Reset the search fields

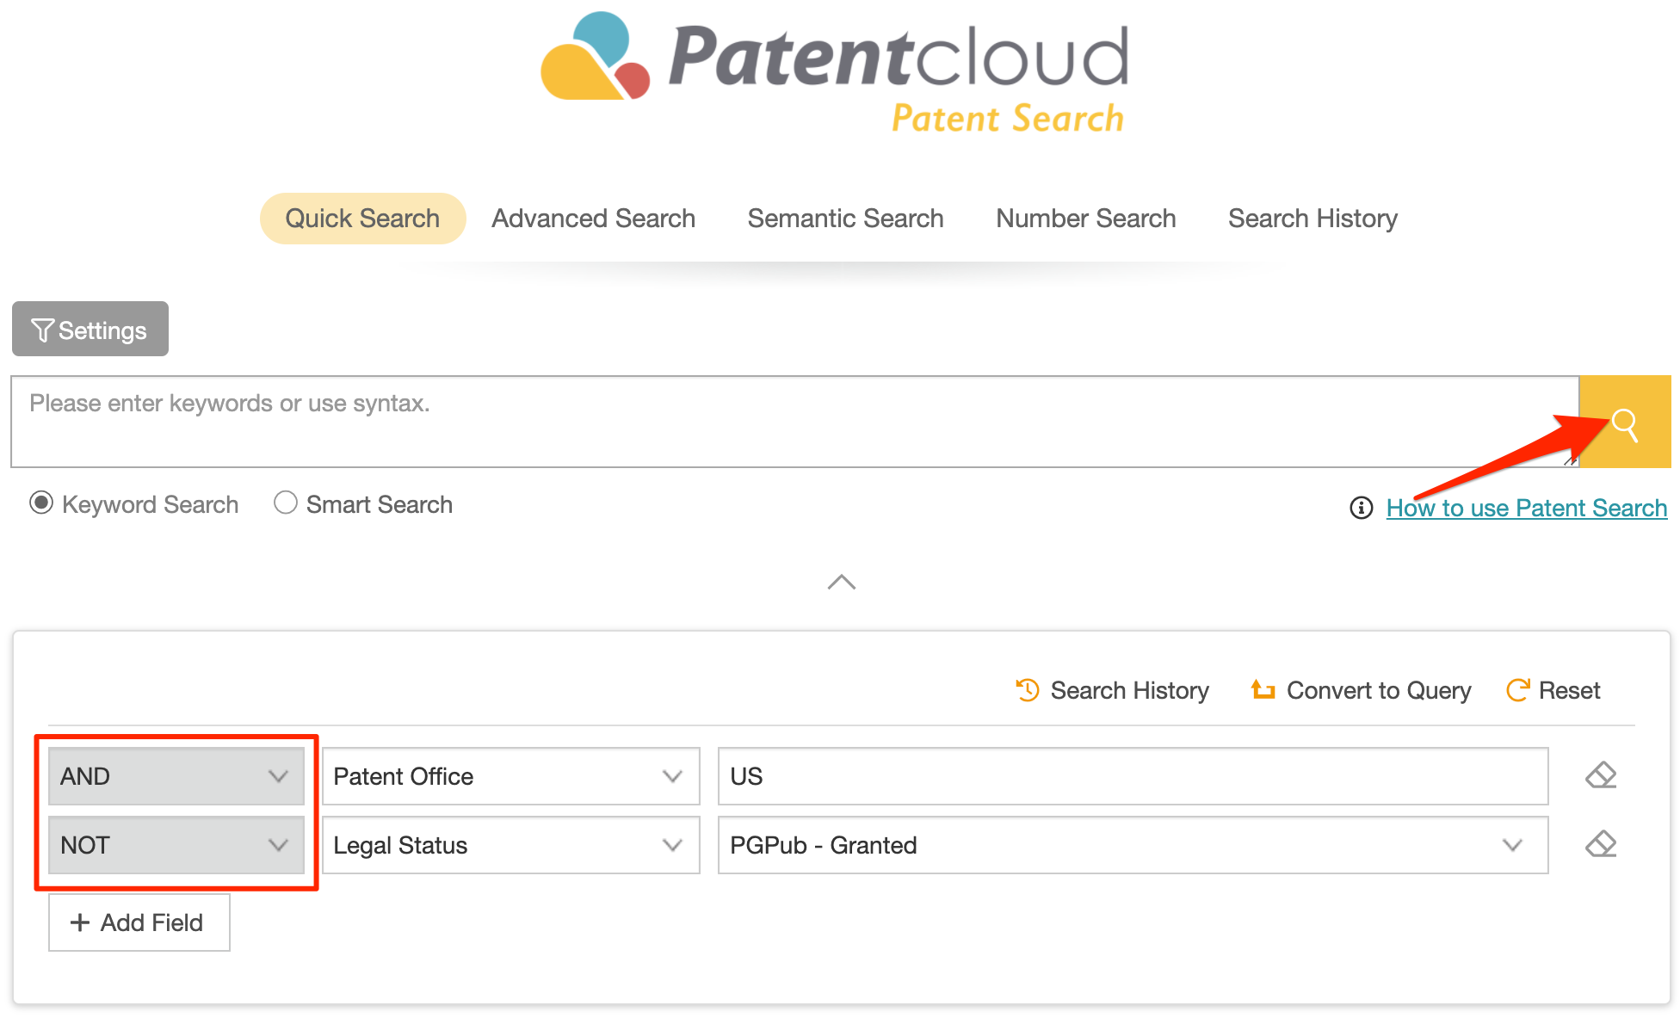pos(1553,690)
